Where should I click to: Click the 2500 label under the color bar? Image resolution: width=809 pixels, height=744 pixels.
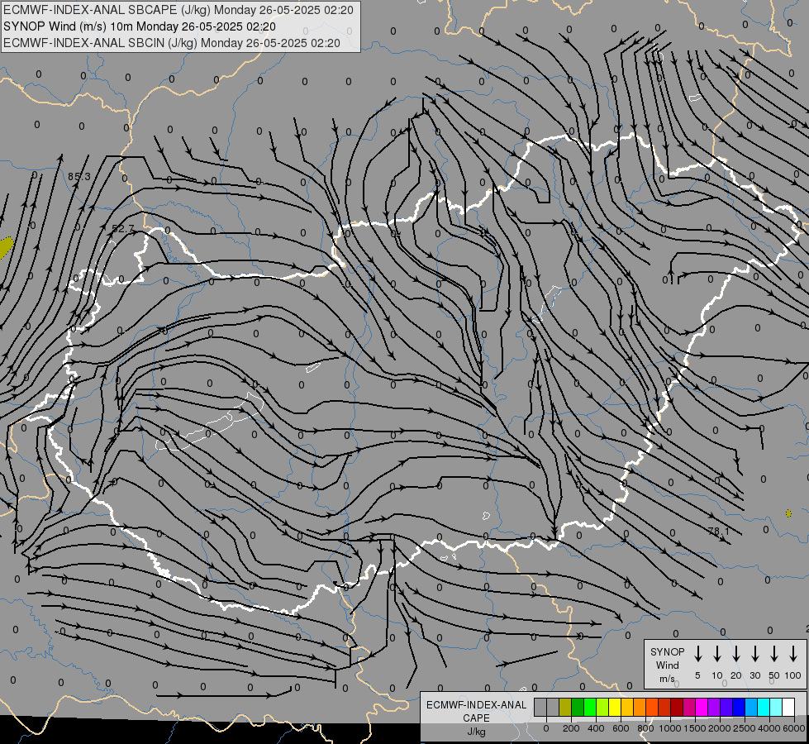pyautogui.click(x=745, y=728)
